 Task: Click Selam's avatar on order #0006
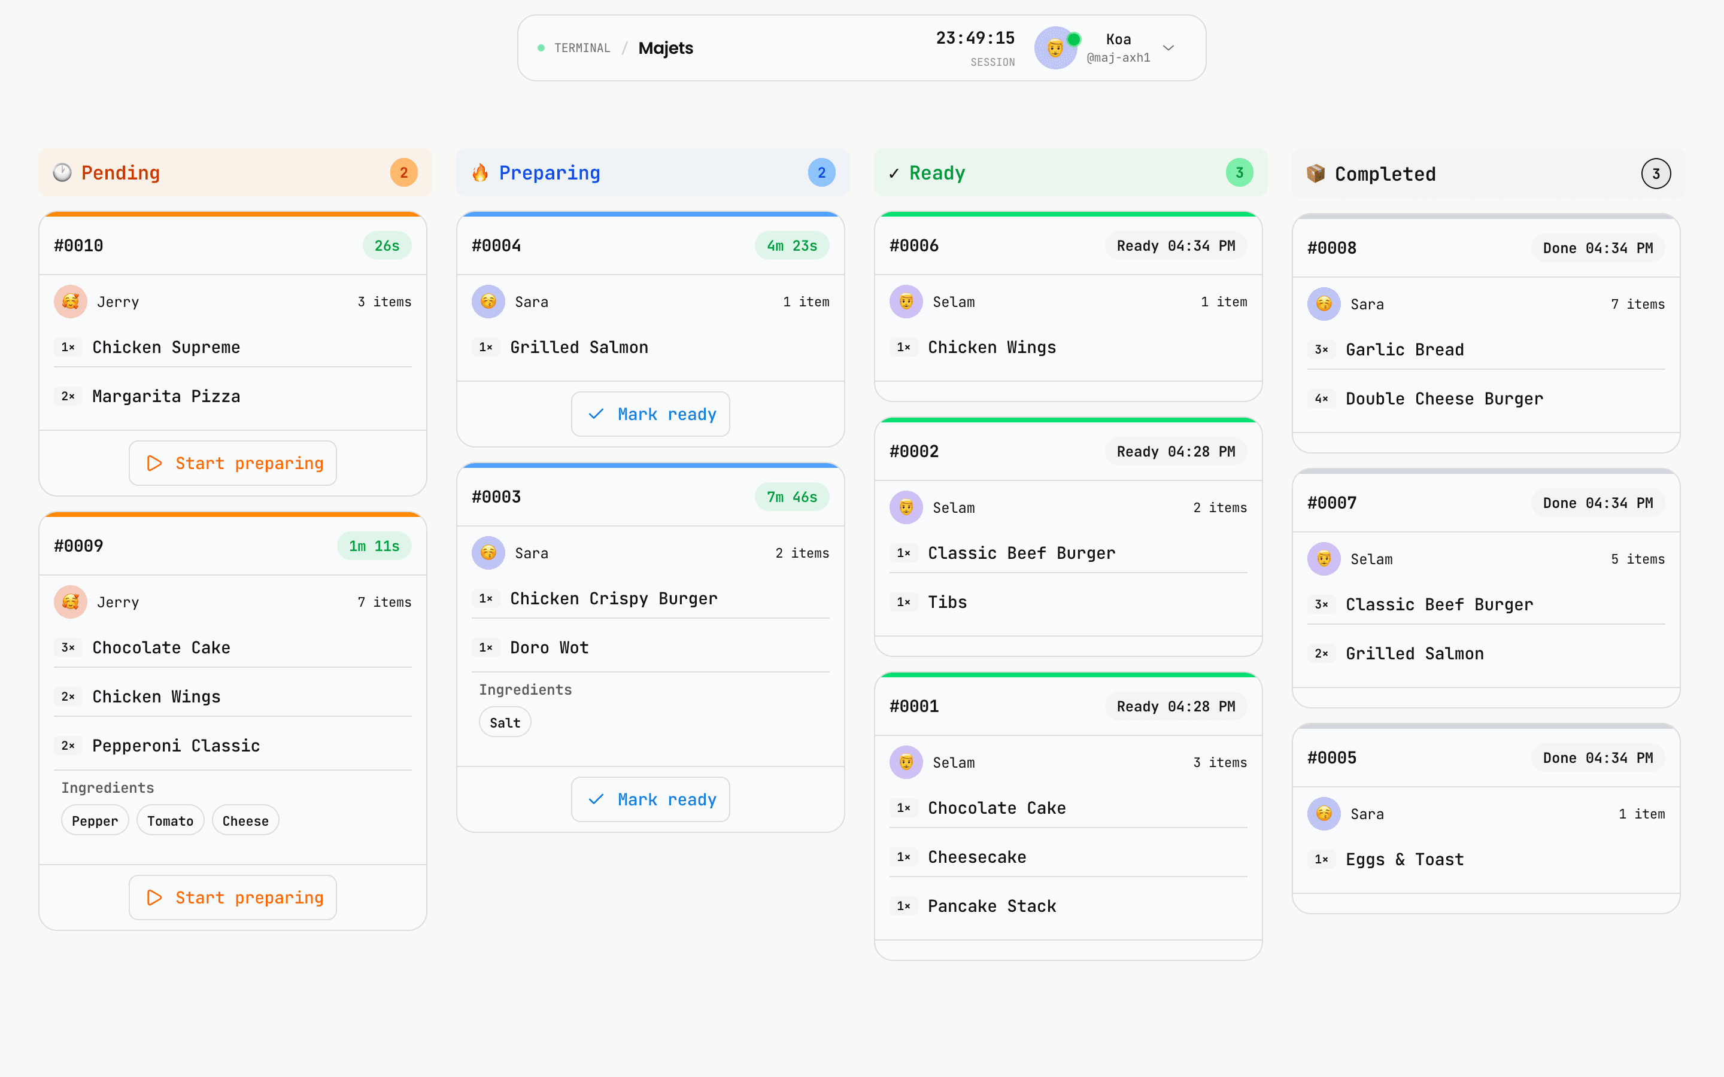pyautogui.click(x=906, y=302)
